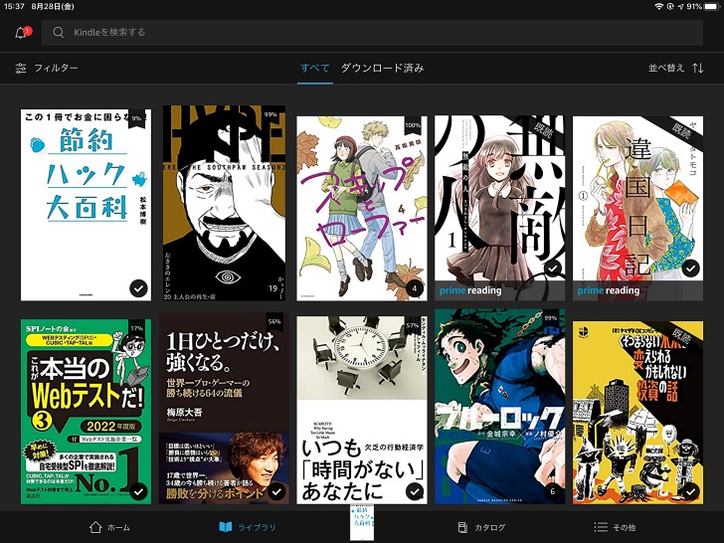Tap series count badge 4 on スキップとローファー
Image resolution: width=724 pixels, height=543 pixels.
tap(414, 288)
